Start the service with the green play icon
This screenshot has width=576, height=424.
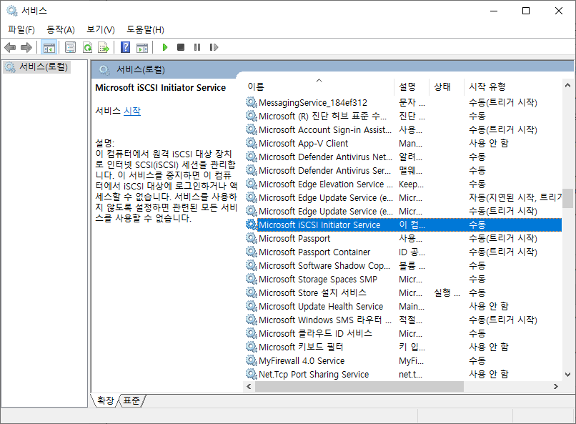165,47
